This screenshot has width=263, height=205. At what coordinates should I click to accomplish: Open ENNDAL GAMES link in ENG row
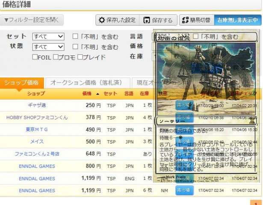(x=37, y=179)
